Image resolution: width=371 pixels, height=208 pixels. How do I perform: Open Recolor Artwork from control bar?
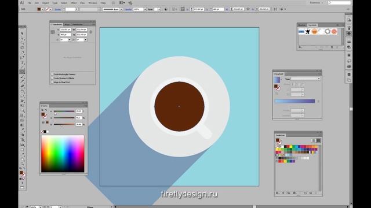click(166, 9)
